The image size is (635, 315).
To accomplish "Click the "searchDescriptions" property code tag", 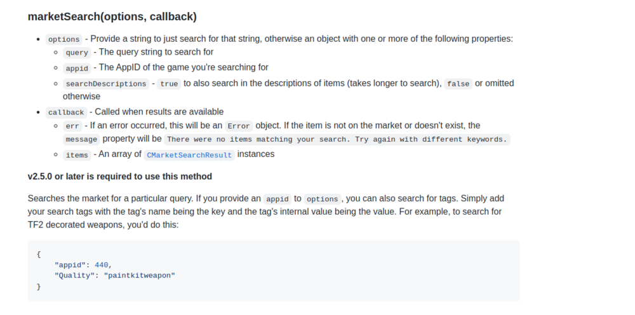I will coord(105,84).
